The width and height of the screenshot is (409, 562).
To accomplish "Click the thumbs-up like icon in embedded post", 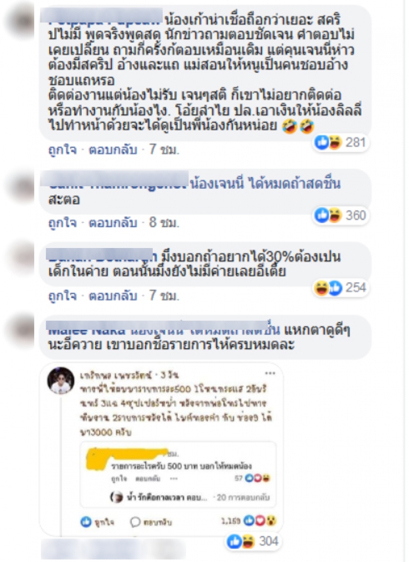I will (x=86, y=522).
